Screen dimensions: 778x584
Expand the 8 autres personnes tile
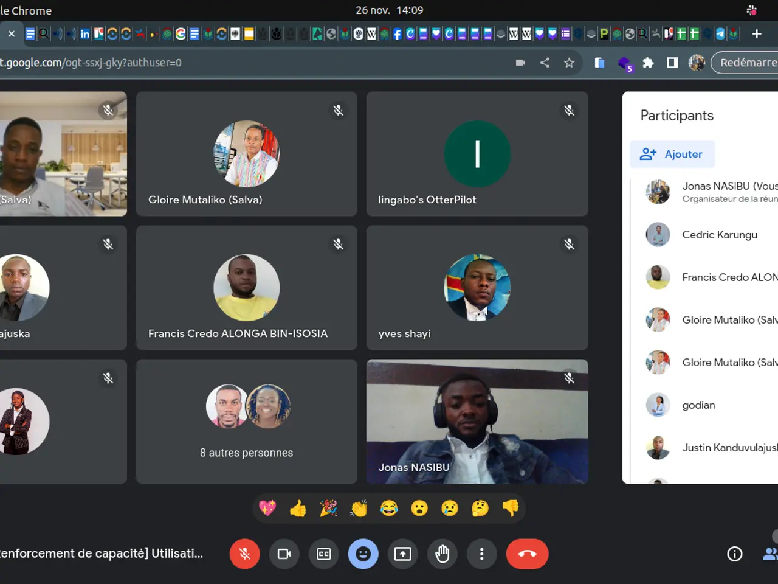coord(247,422)
